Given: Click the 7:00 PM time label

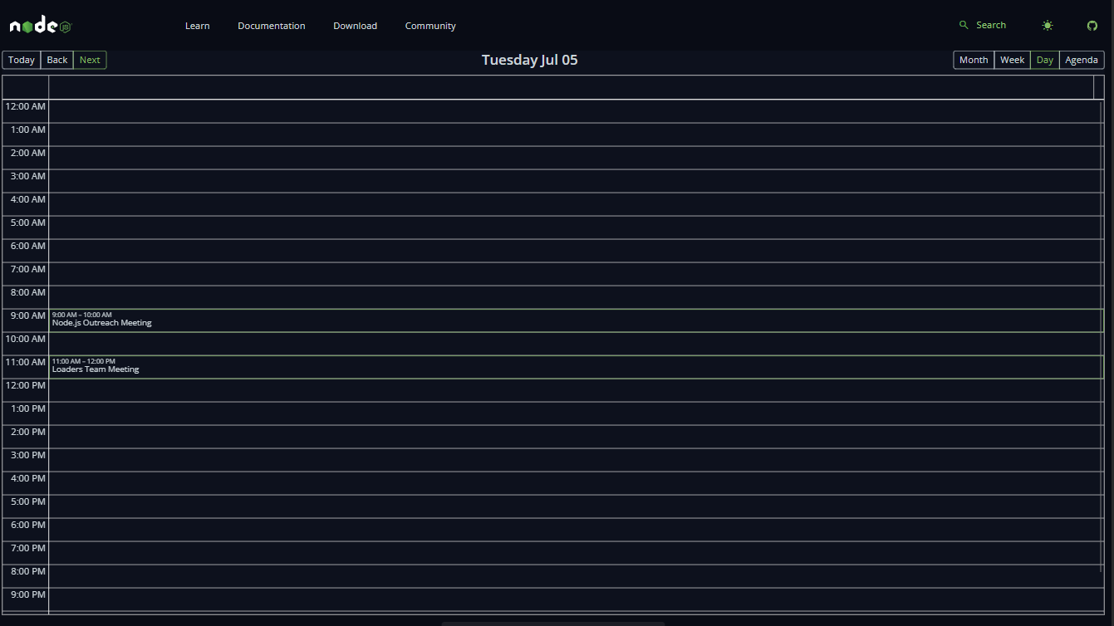Looking at the screenshot, I should [28, 548].
